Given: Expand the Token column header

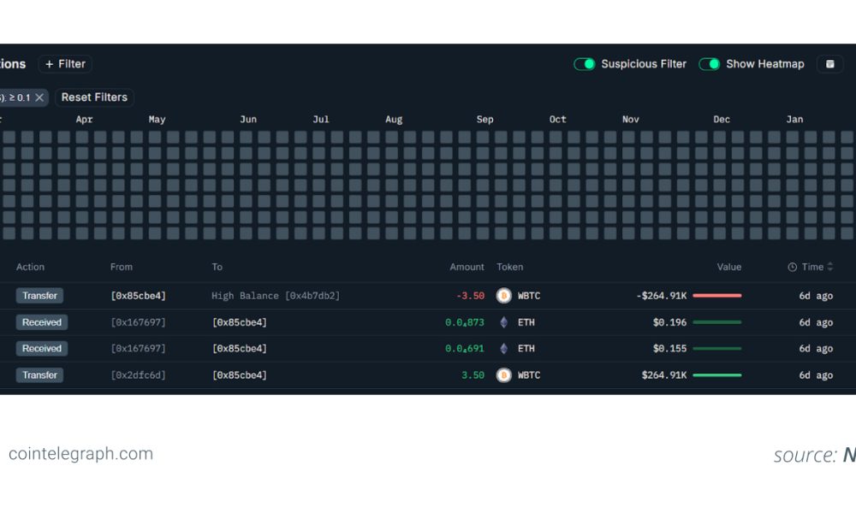Looking at the screenshot, I should pos(510,267).
